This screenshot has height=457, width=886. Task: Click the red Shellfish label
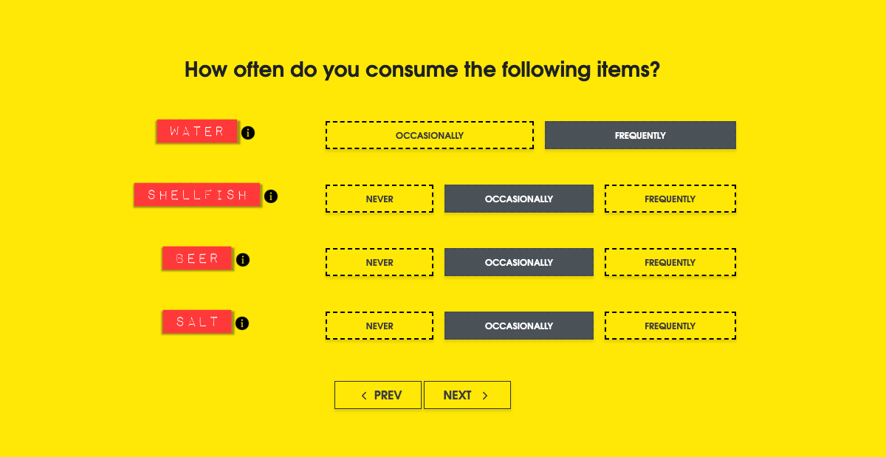[197, 195]
